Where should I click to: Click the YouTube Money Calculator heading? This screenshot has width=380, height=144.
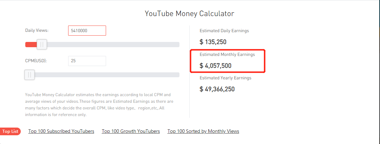point(190,14)
